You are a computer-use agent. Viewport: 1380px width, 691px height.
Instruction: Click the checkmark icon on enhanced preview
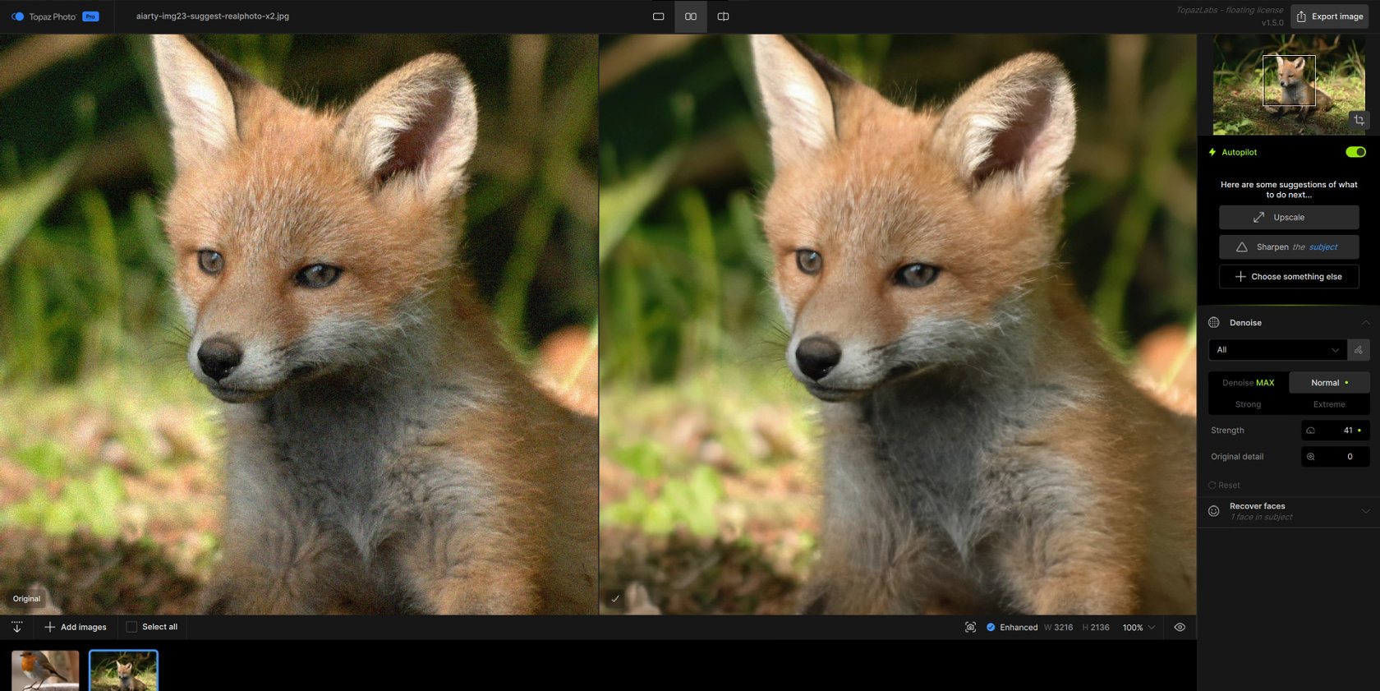point(615,598)
